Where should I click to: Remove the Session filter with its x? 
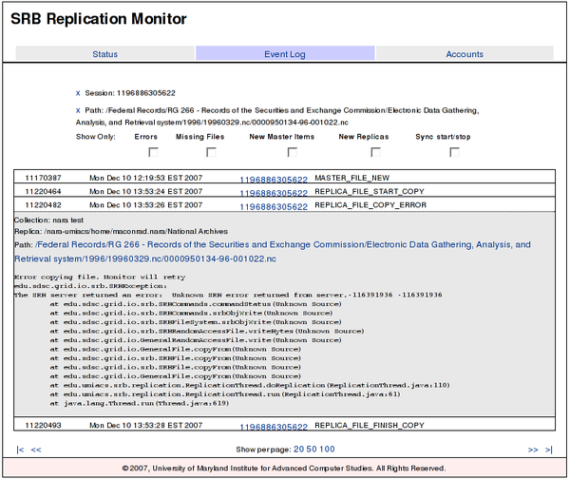[78, 93]
